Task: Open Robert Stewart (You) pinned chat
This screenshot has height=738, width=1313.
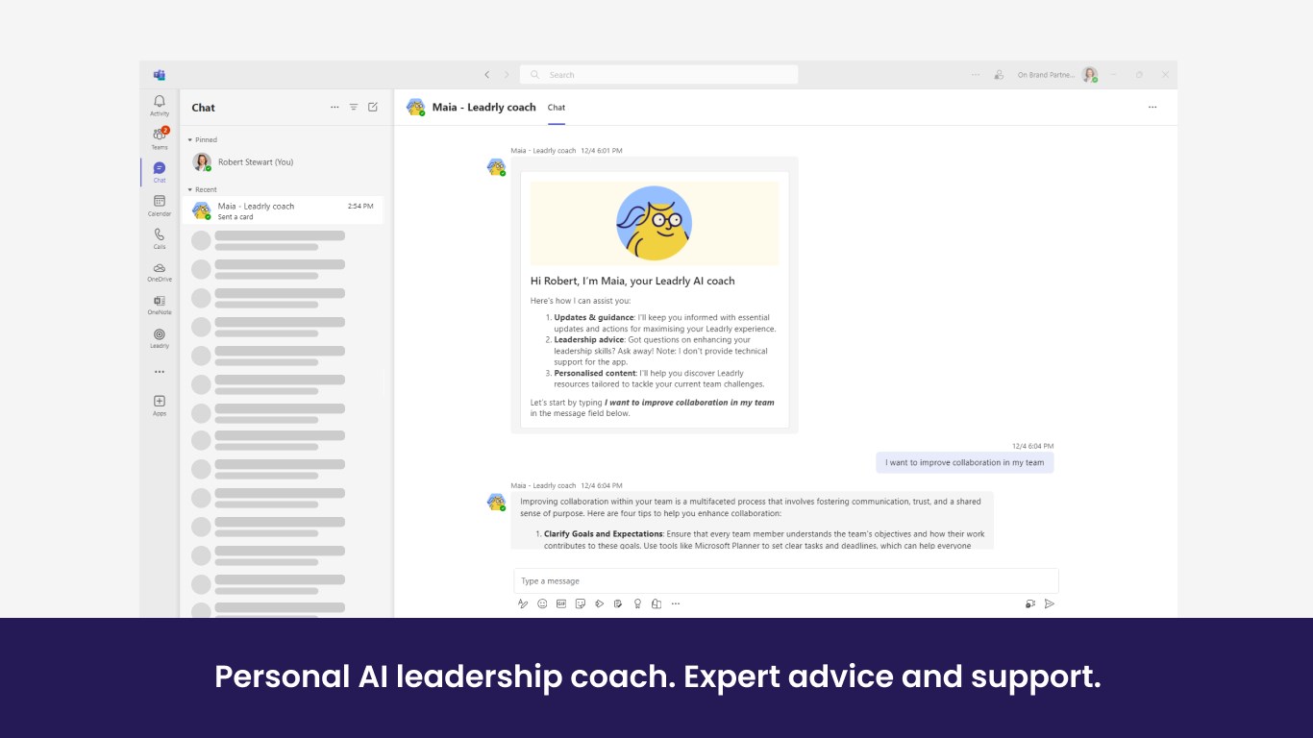Action: click(284, 162)
